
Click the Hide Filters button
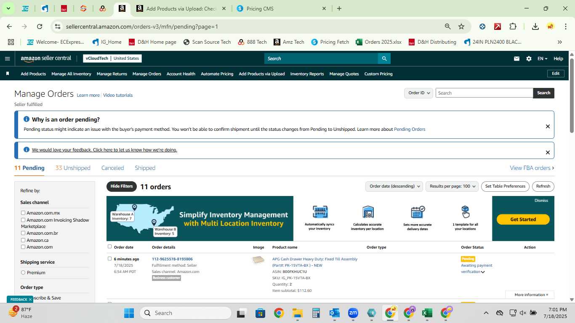pyautogui.click(x=122, y=186)
